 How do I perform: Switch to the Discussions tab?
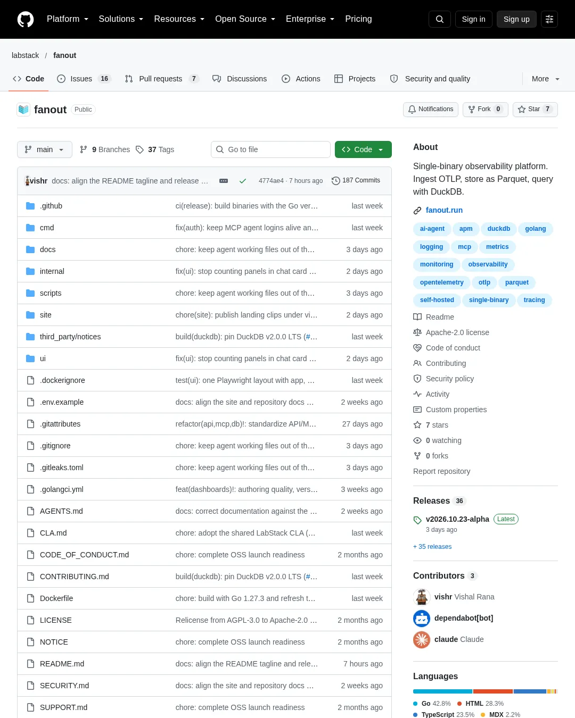pos(240,79)
